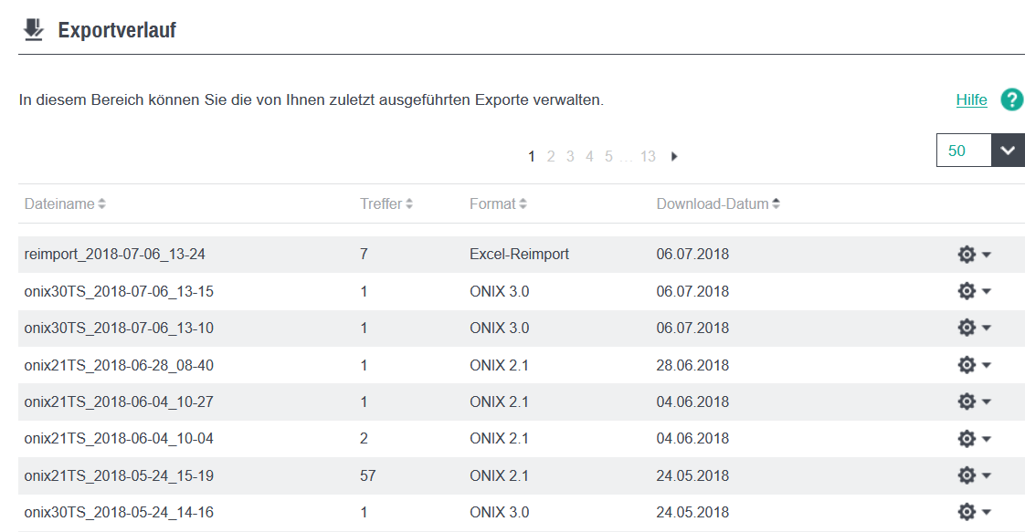Expand the 50 entries-per-page dropdown
The image size is (1025, 532).
click(1007, 151)
